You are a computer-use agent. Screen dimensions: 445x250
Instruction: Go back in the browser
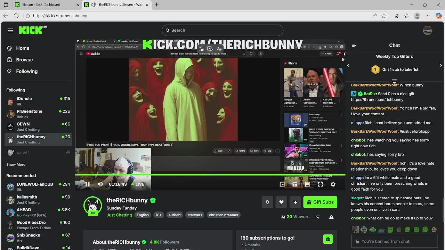pos(6,16)
